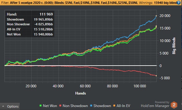Click the Showdown value 19 965,89bb
The height and width of the screenshot is (110, 182).
click(43, 19)
